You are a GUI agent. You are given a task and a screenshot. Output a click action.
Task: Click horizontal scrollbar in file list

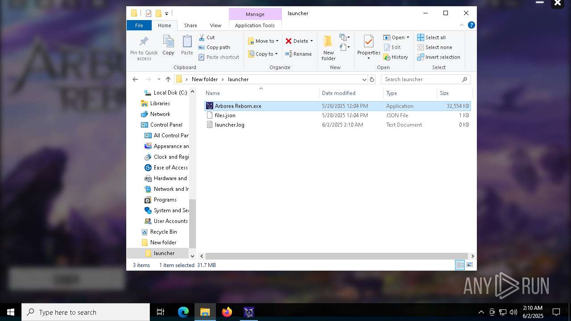click(x=337, y=256)
